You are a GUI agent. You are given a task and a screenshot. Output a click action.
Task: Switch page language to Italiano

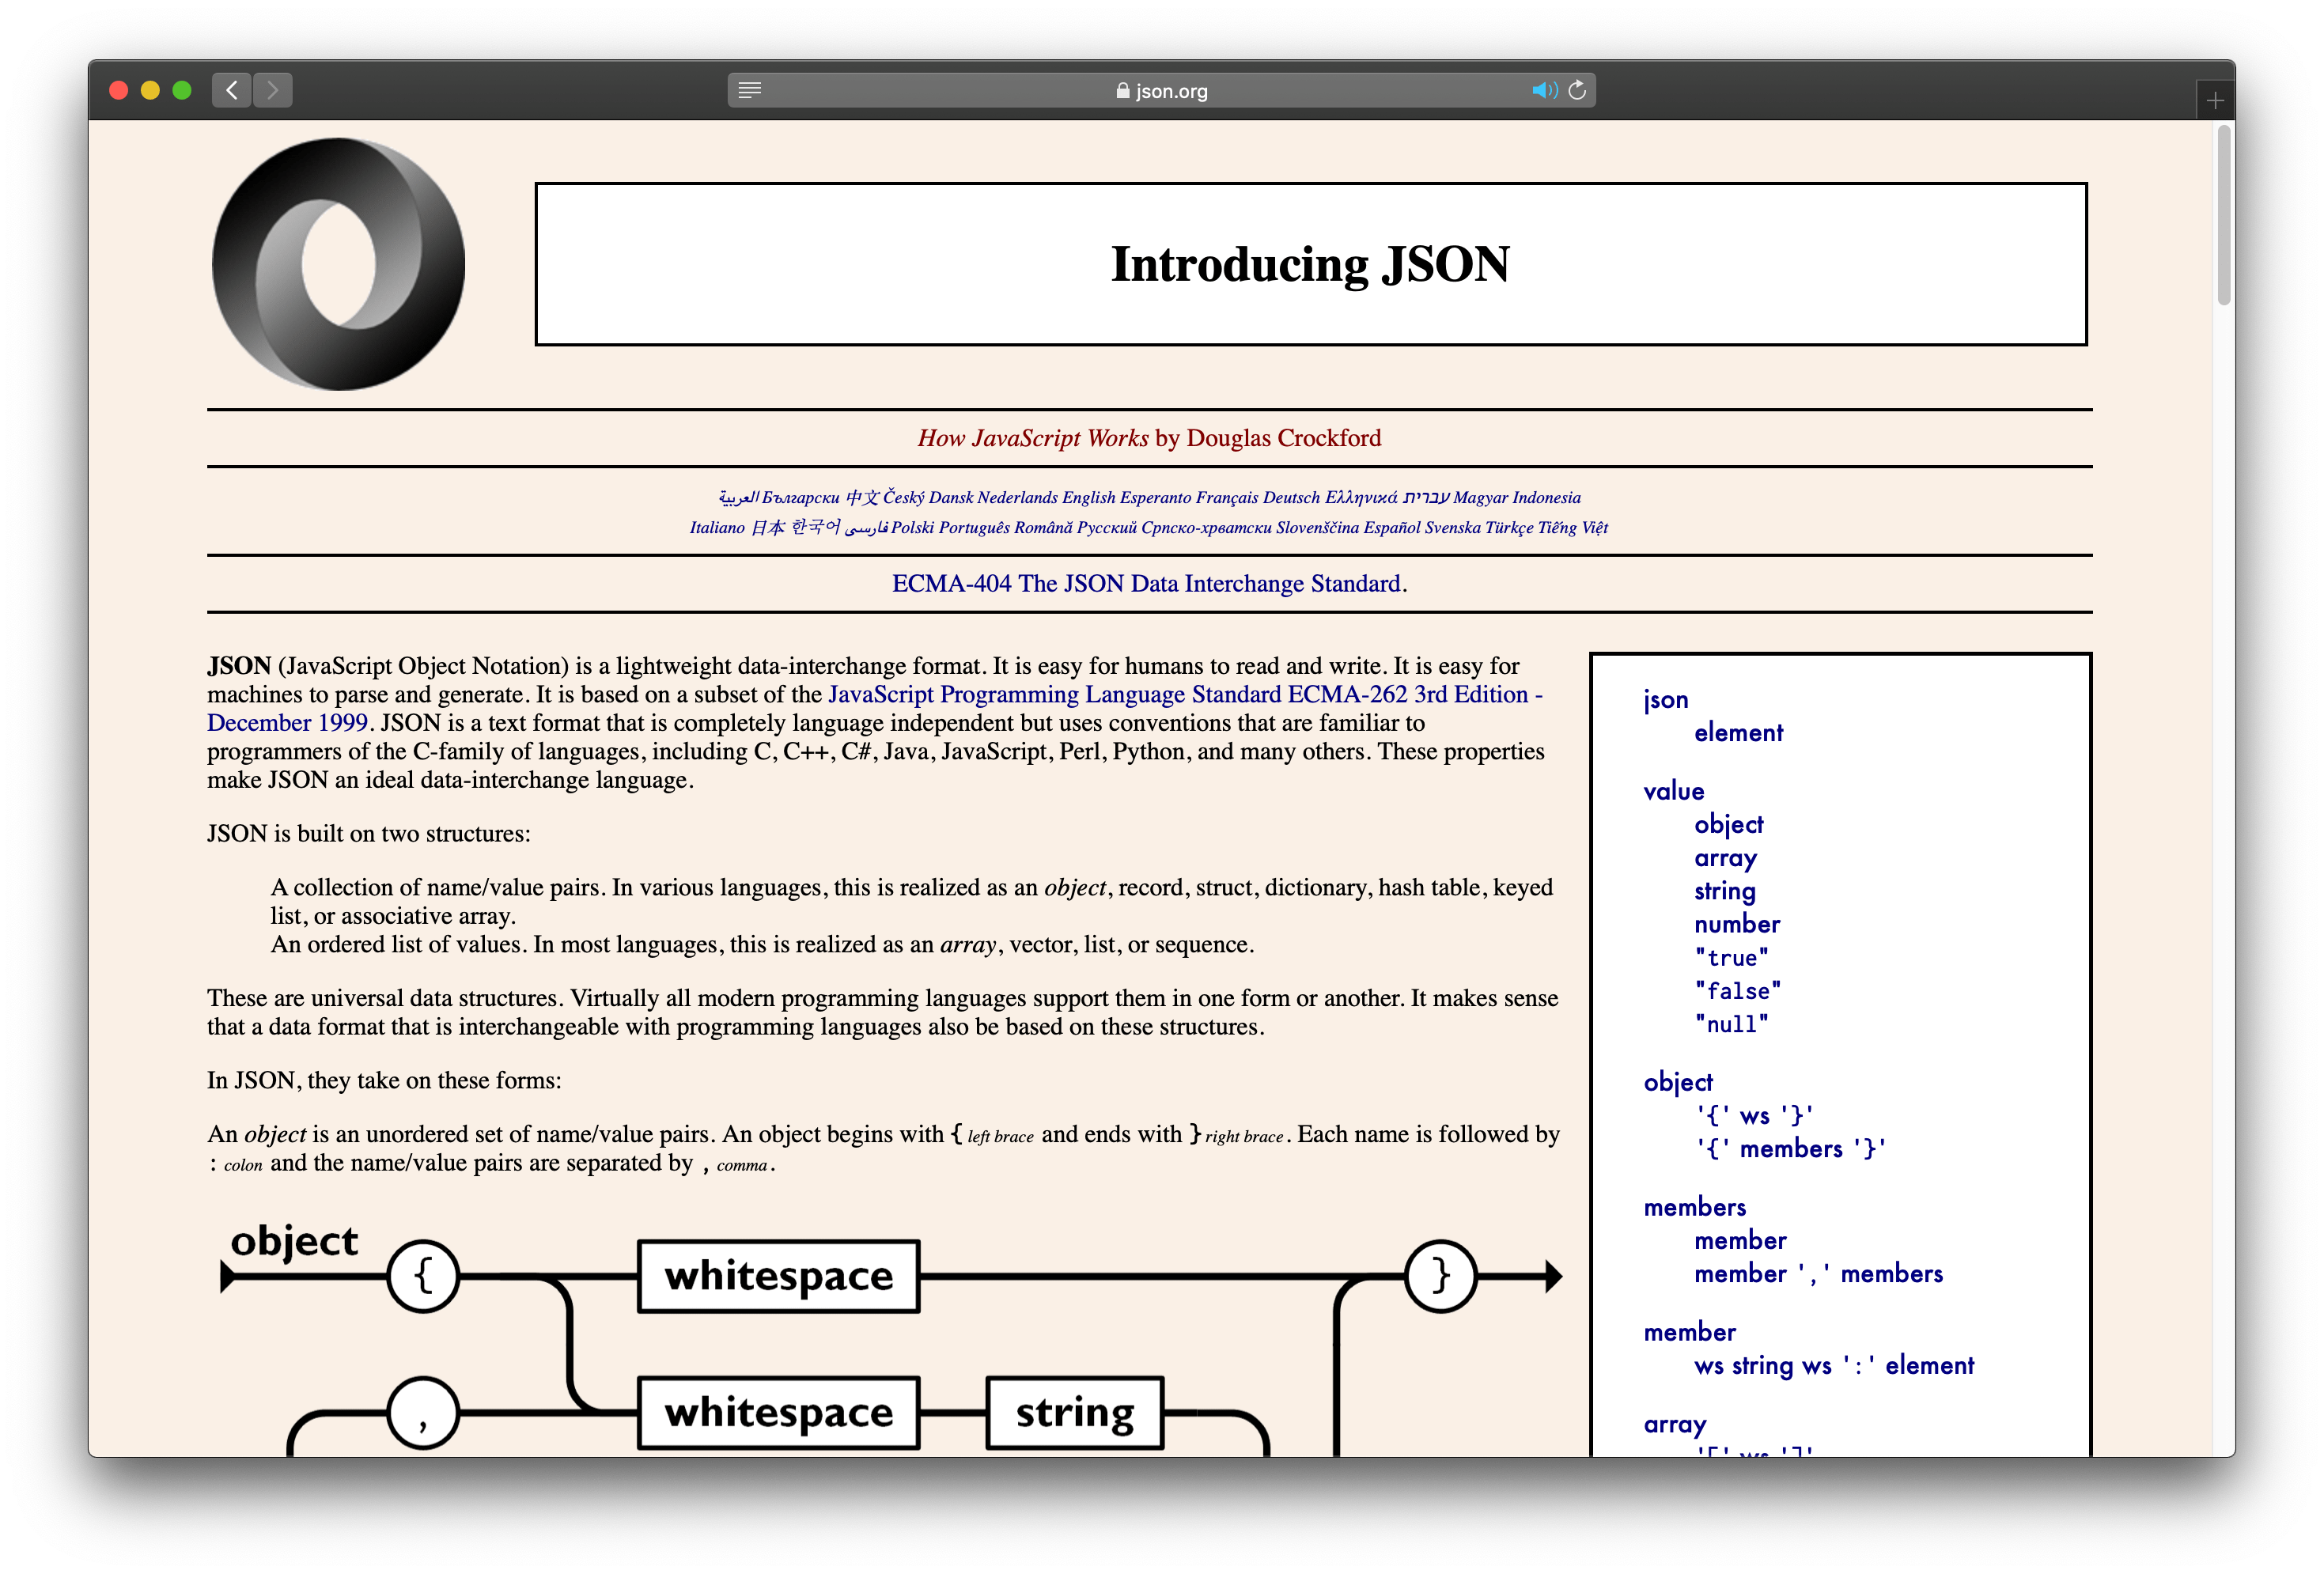(x=717, y=528)
